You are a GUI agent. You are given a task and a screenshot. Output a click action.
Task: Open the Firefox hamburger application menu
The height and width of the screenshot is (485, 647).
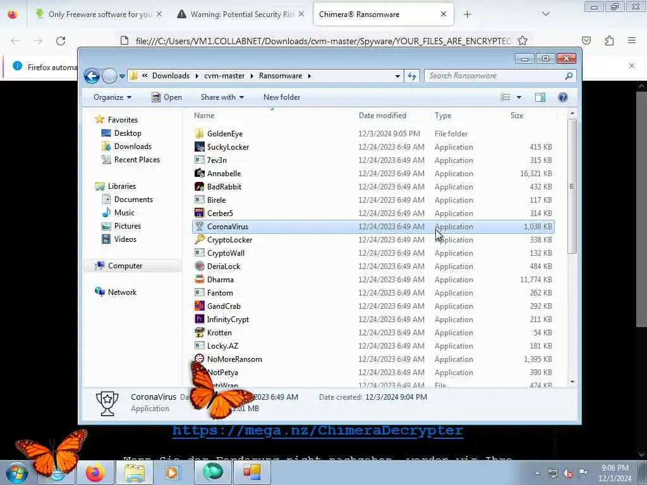(631, 40)
